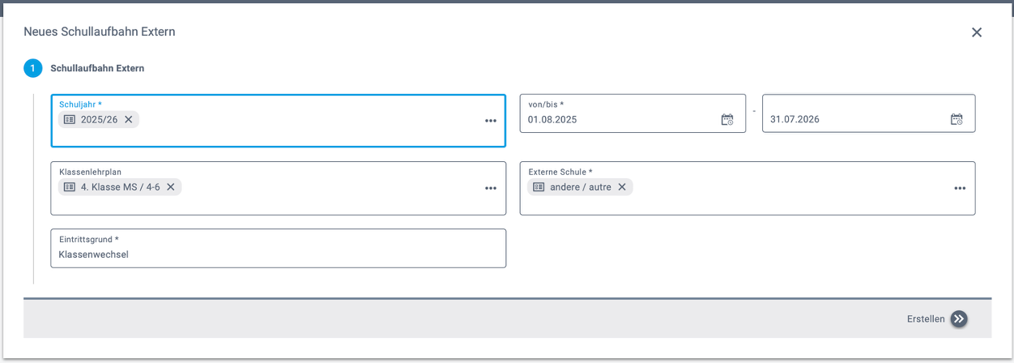Click the Schullaufbahn Extern step label
This screenshot has width=1014, height=363.
(97, 69)
